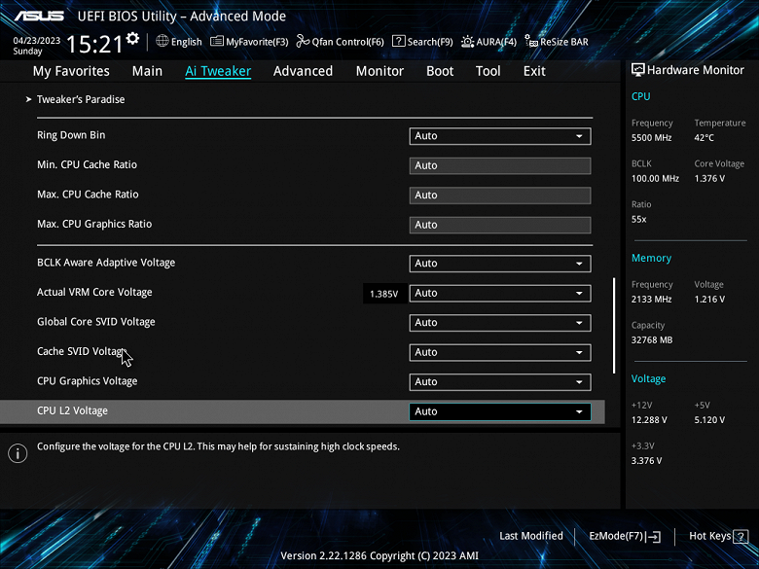Click the Min. CPU Cache Ratio field
The width and height of the screenshot is (759, 569).
click(x=500, y=165)
